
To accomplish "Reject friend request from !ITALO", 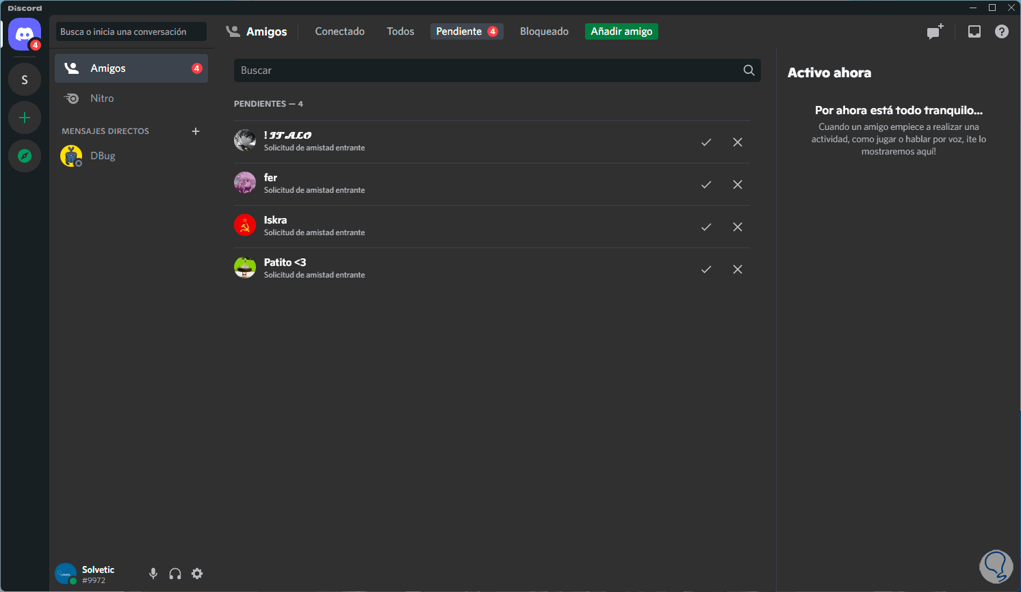I will click(x=738, y=142).
